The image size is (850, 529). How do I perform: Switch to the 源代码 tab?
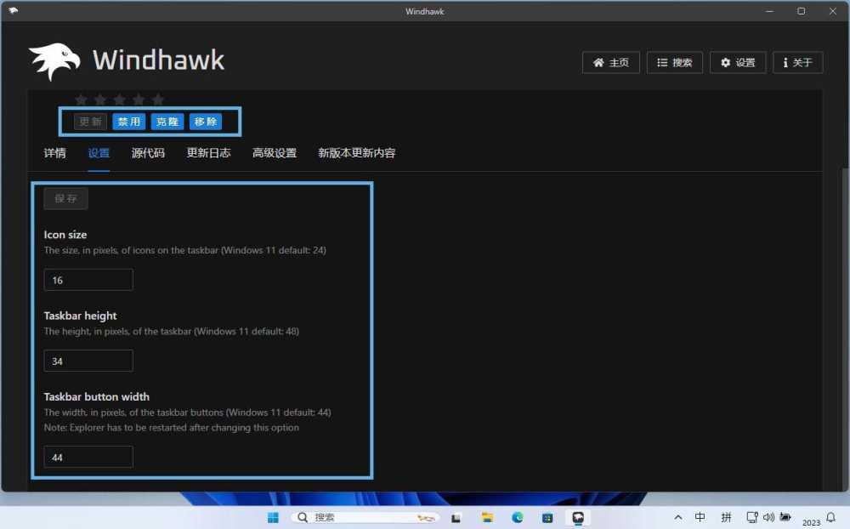click(x=147, y=153)
